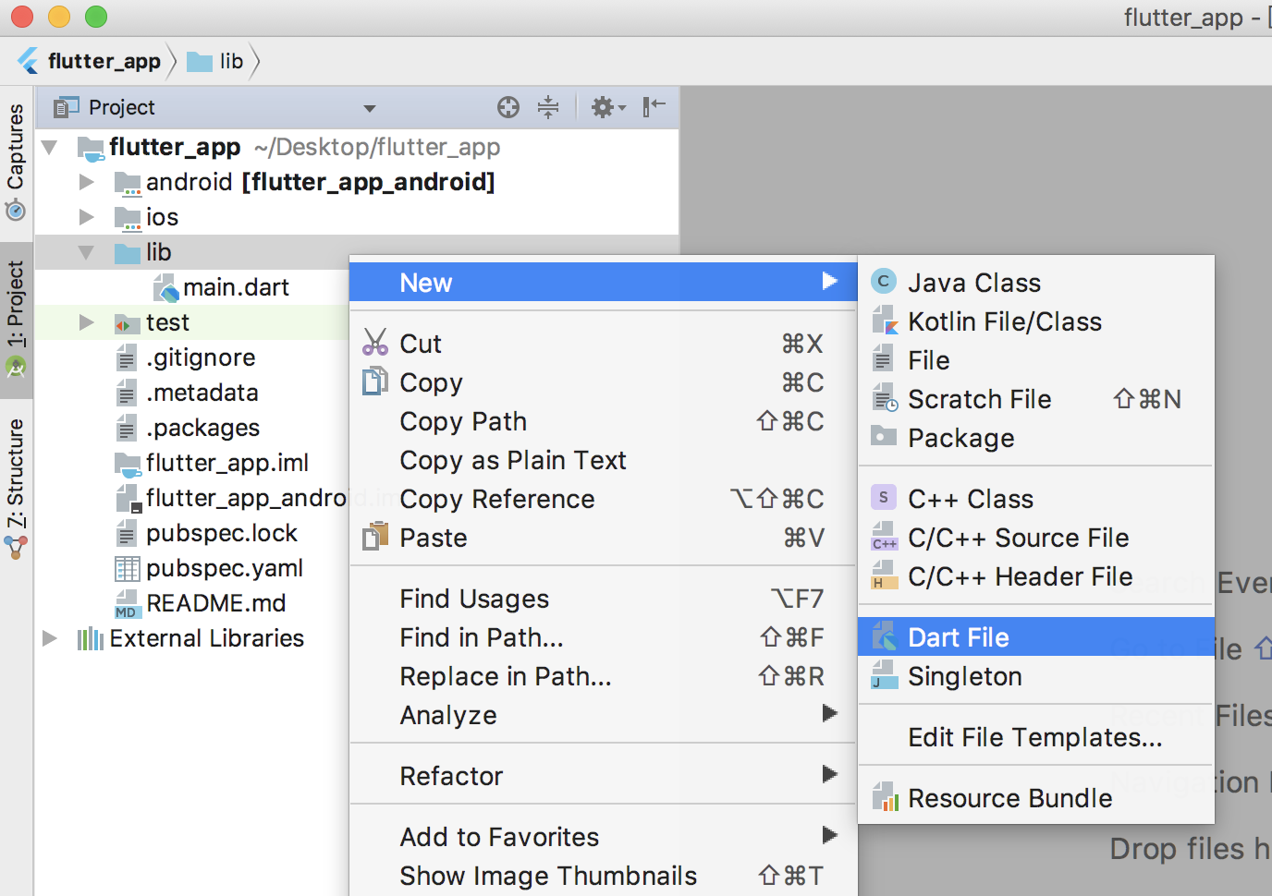Select .gitignore file in tree
The image size is (1272, 896).
(x=201, y=357)
